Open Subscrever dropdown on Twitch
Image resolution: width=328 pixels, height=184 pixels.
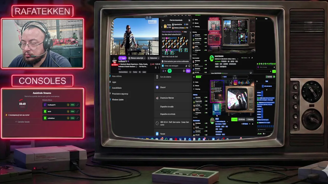click(x=153, y=58)
